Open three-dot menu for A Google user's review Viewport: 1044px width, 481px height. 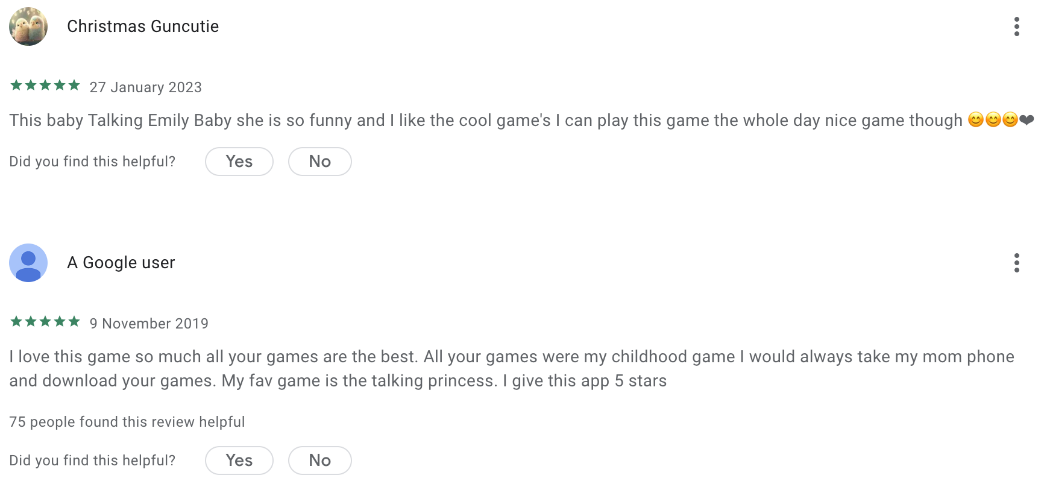[x=1016, y=263]
